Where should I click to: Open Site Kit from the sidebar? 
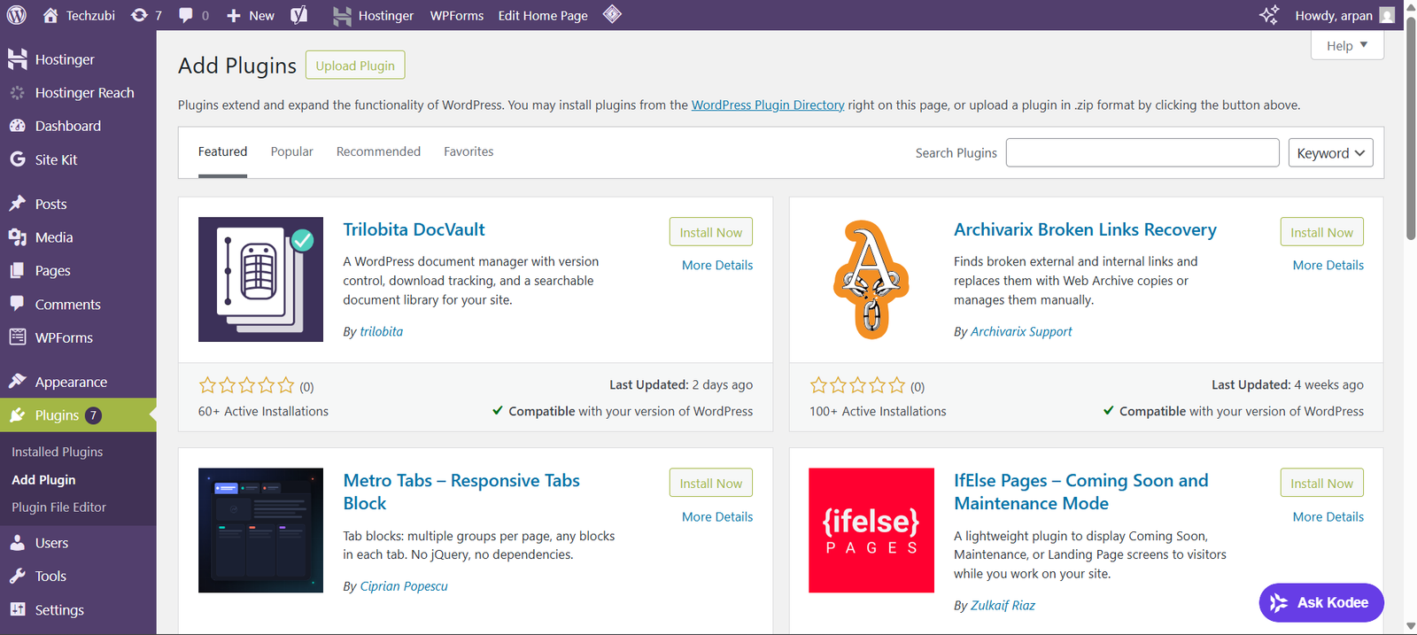(56, 159)
